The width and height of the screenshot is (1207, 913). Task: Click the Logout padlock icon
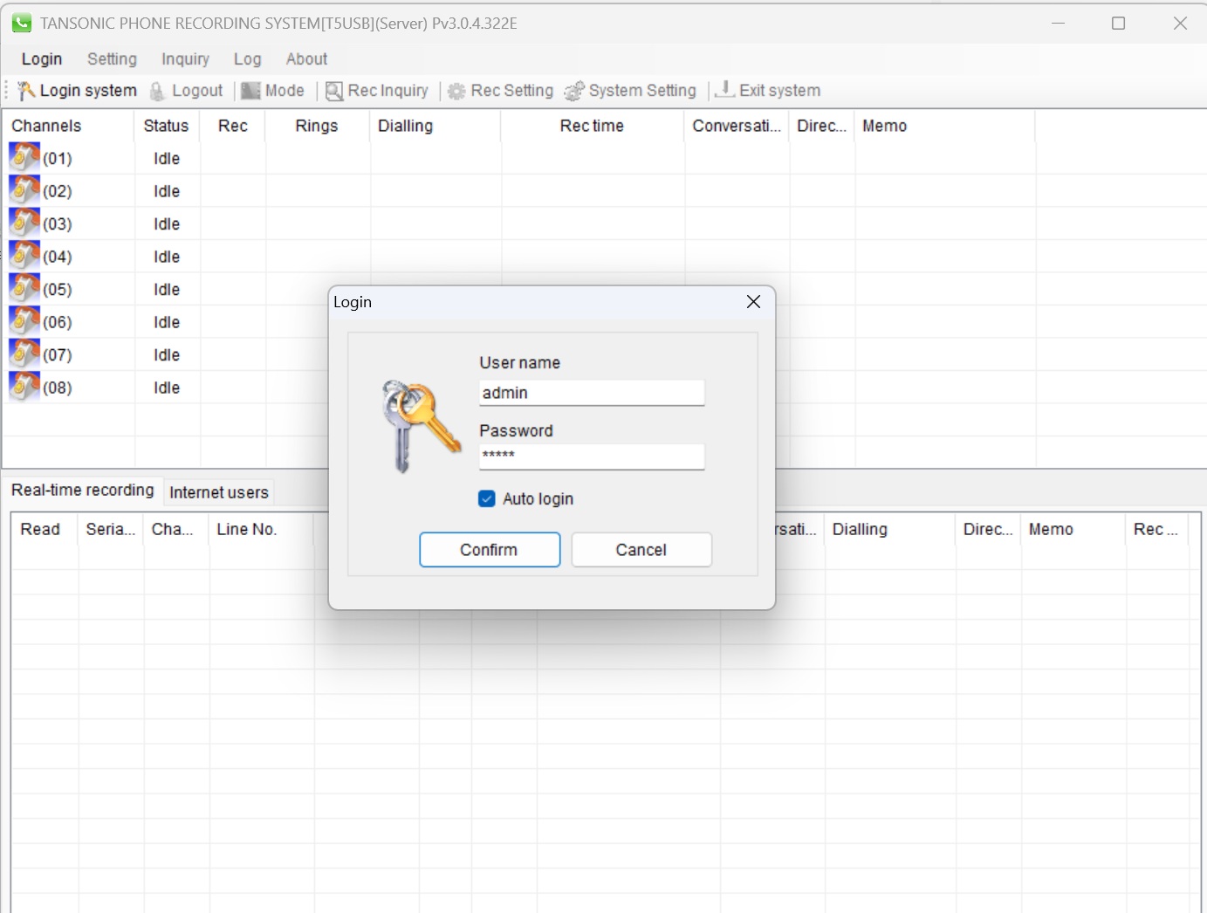coord(158,91)
